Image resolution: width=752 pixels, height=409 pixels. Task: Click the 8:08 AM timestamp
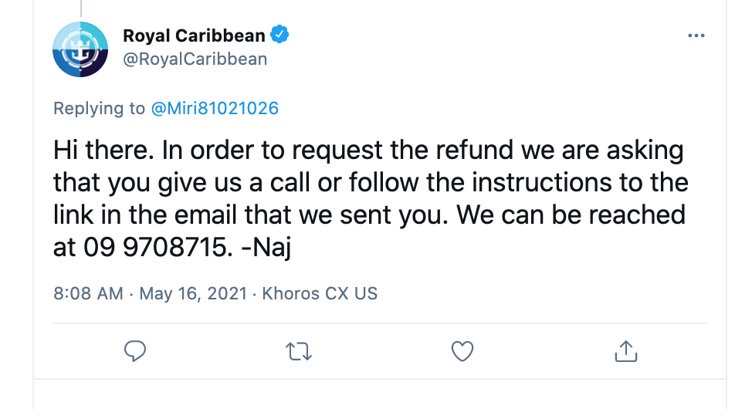87,294
